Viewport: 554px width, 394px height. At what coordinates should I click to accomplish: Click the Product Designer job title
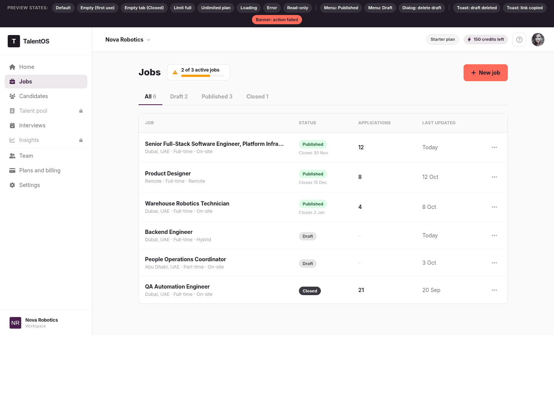[168, 174]
